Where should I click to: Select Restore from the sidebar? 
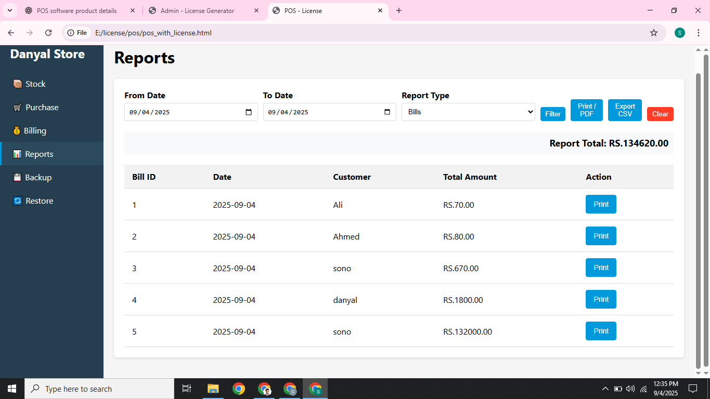[39, 201]
